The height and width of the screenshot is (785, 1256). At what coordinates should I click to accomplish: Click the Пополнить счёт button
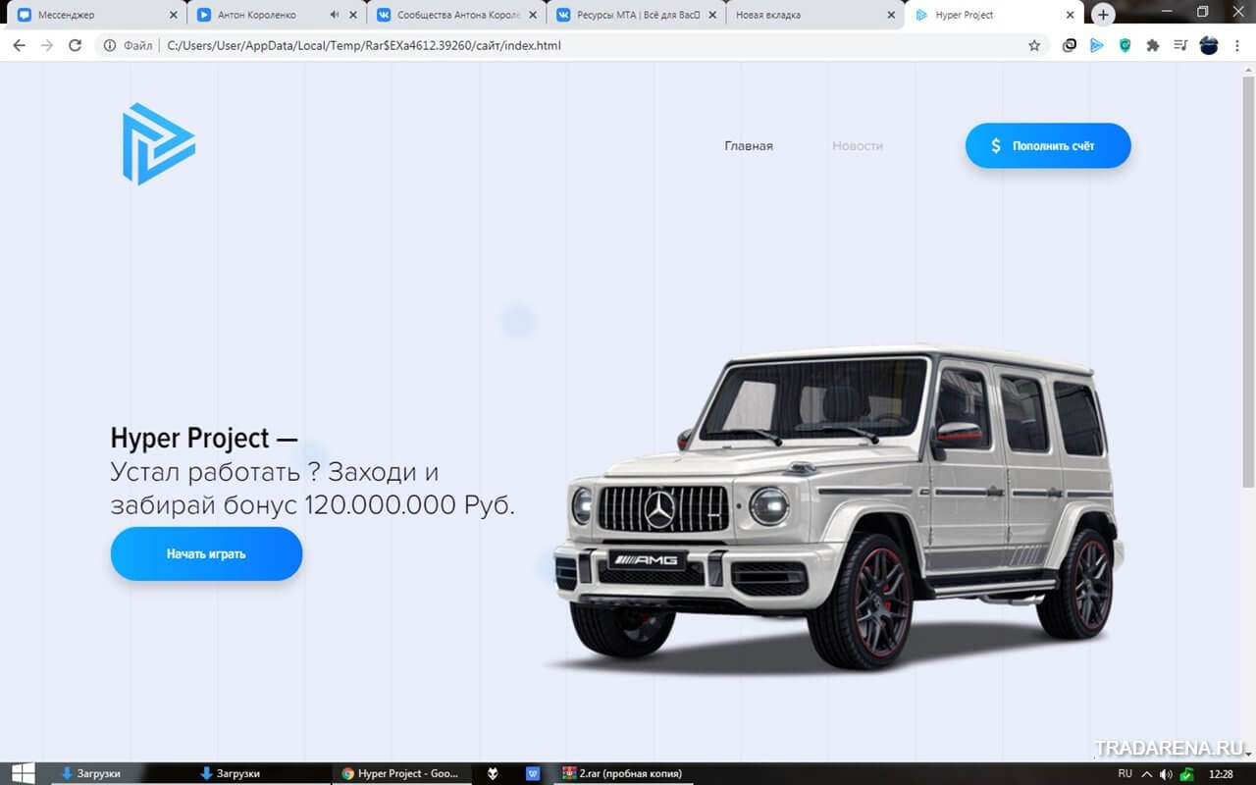(x=1048, y=145)
